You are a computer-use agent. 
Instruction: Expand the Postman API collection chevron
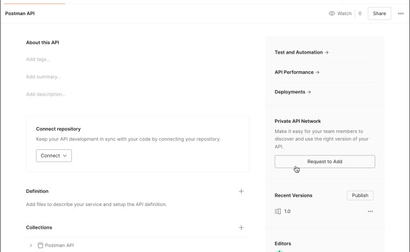pos(31,245)
